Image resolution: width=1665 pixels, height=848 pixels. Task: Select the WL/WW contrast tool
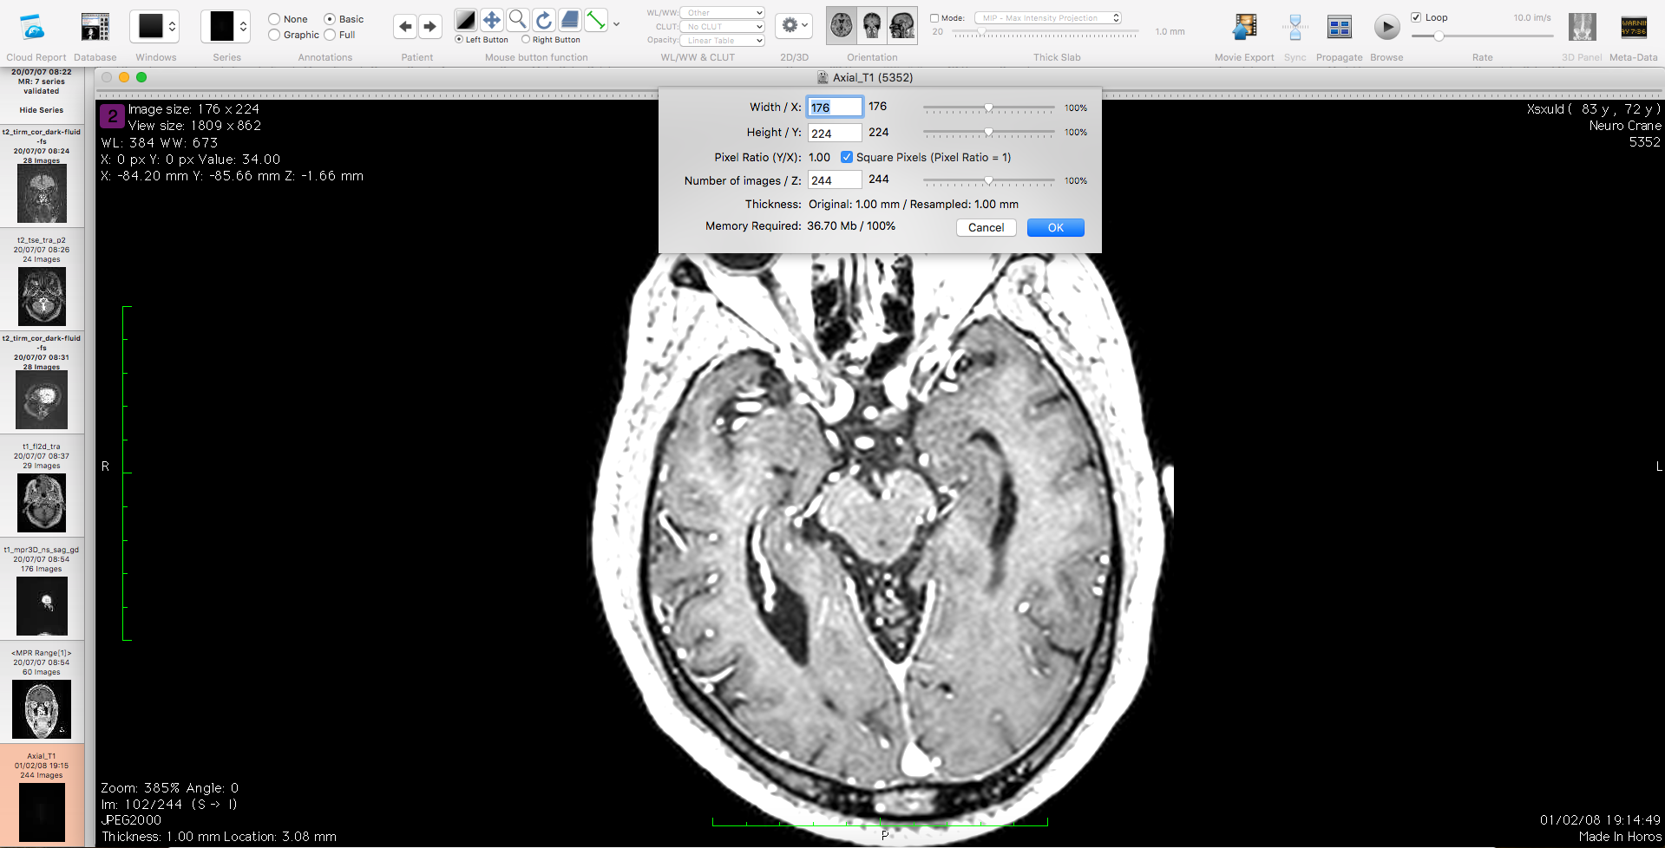click(466, 21)
